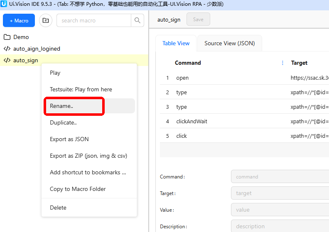Open the Command combo box
This screenshot has width=329, height=232.
280,176
